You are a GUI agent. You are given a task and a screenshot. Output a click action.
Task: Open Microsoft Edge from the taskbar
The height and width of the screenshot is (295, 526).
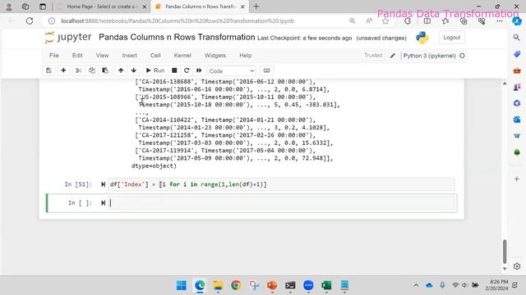click(x=200, y=285)
